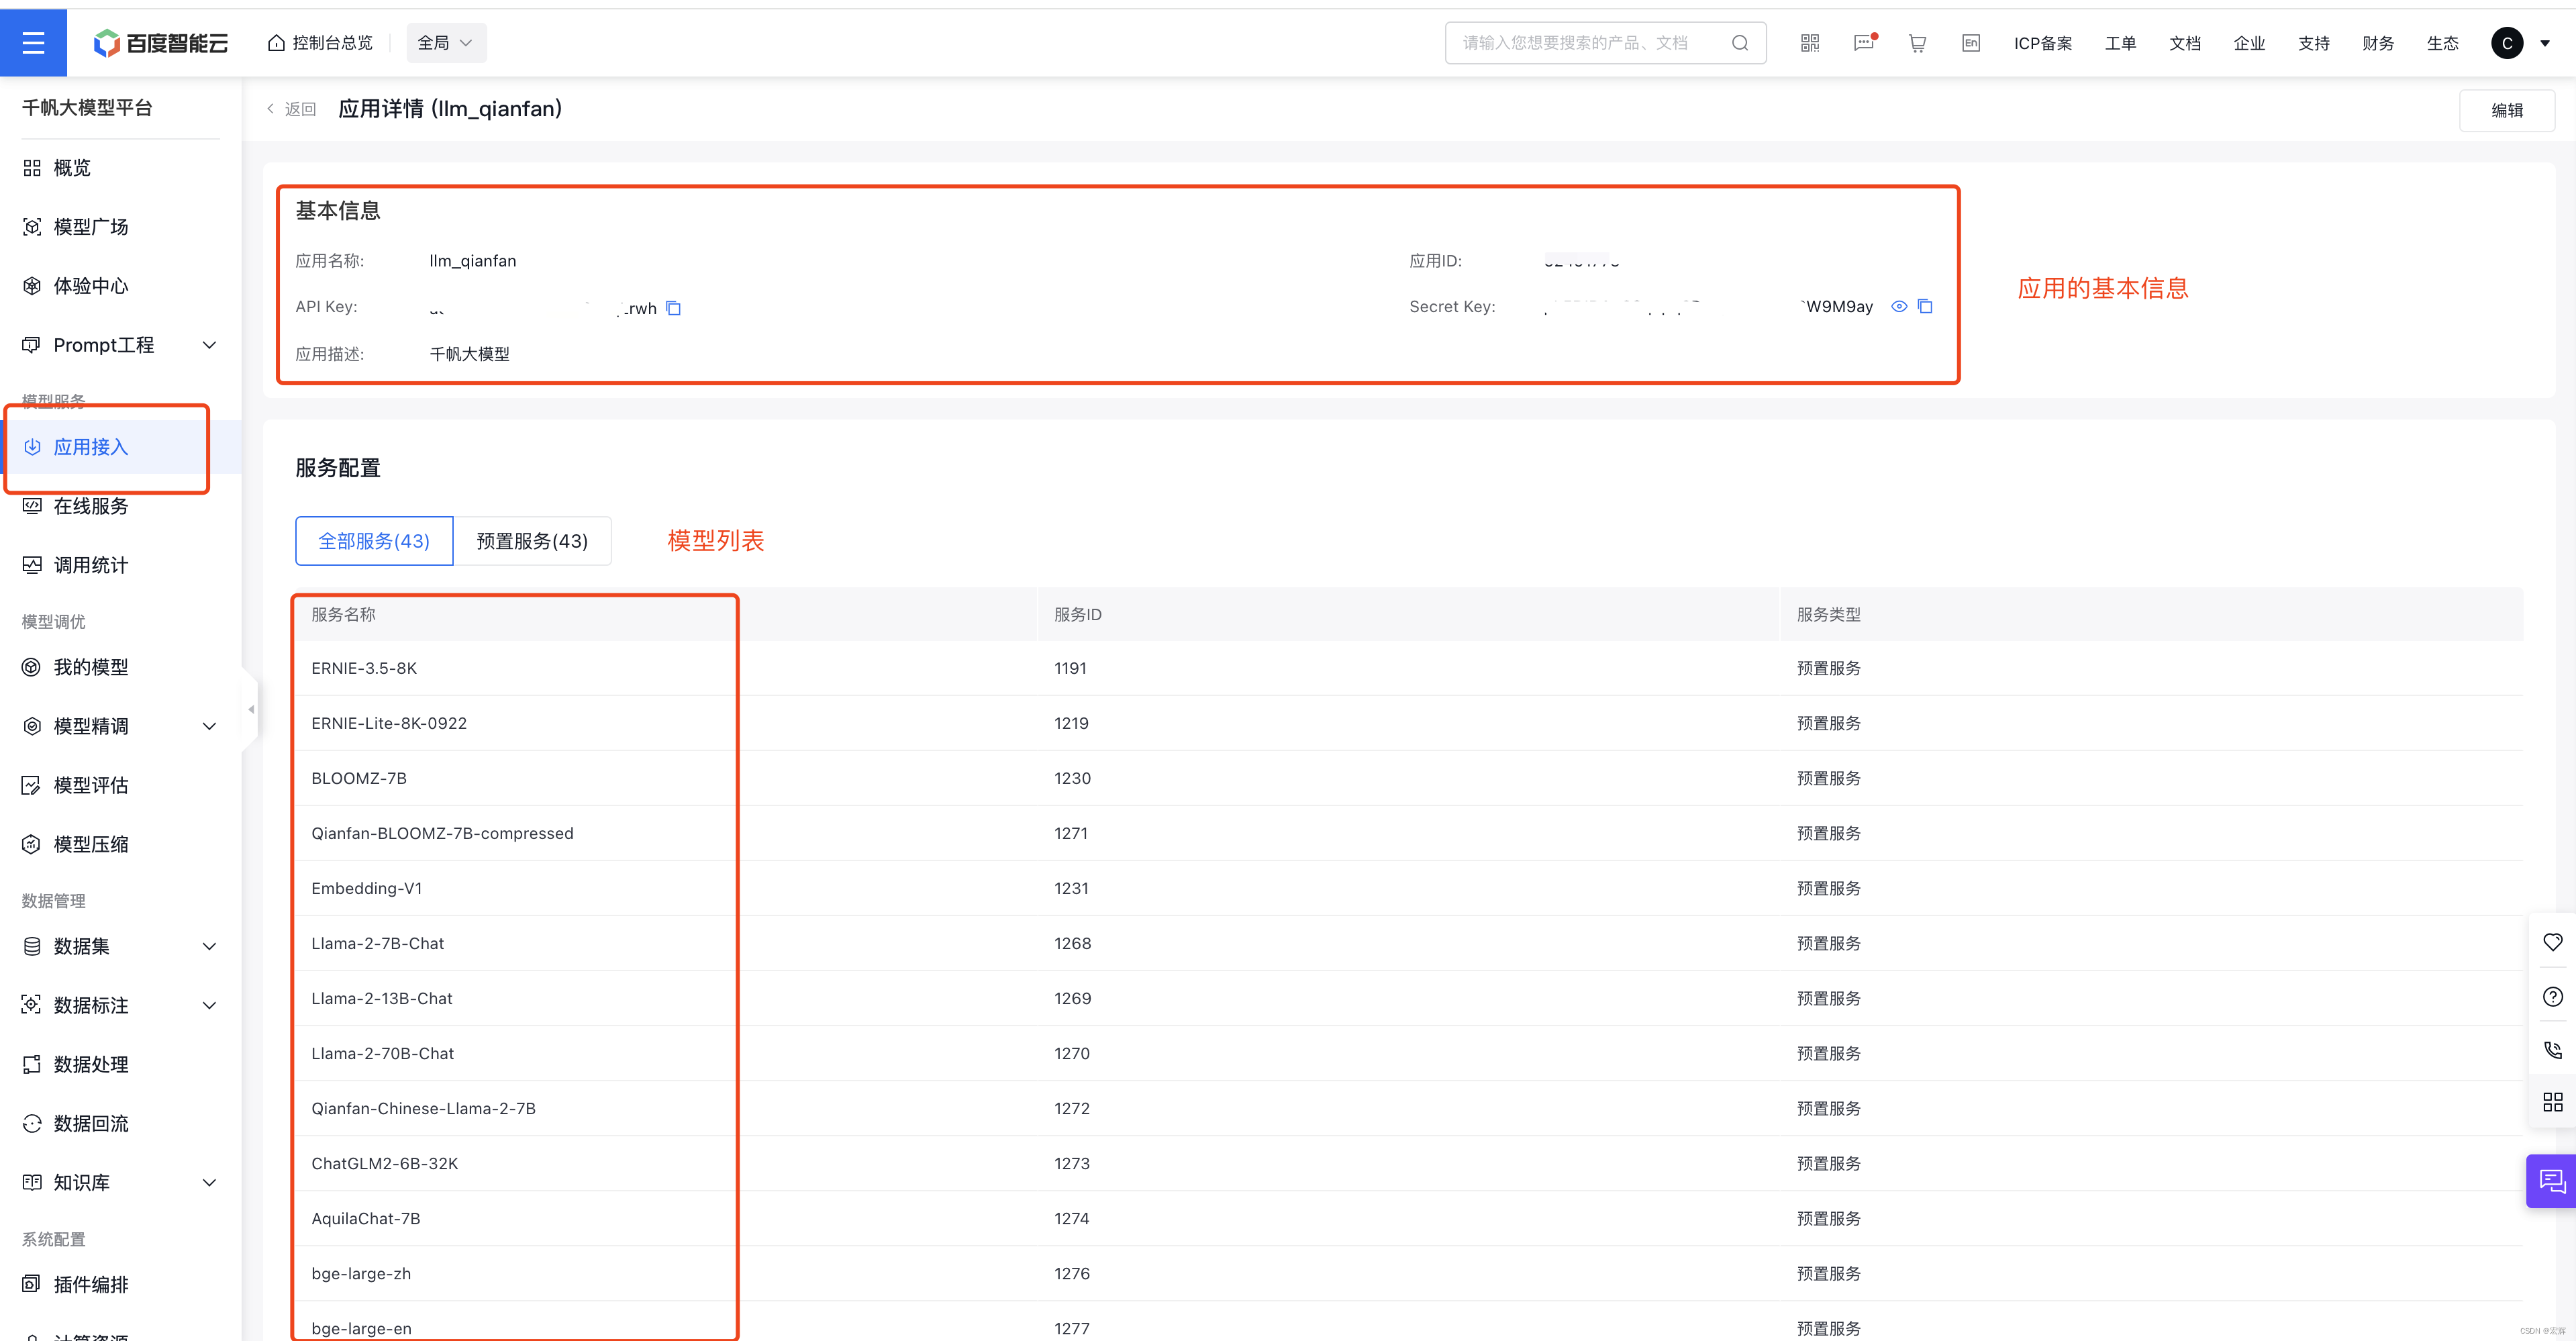The width and height of the screenshot is (2576, 1341).
Task: Click the 编辑 button
Action: click(2506, 110)
